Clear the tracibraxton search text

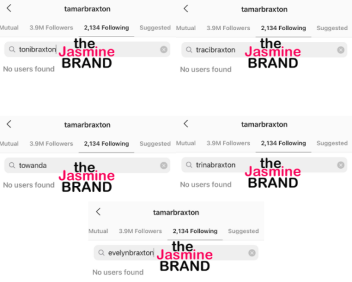(341, 50)
